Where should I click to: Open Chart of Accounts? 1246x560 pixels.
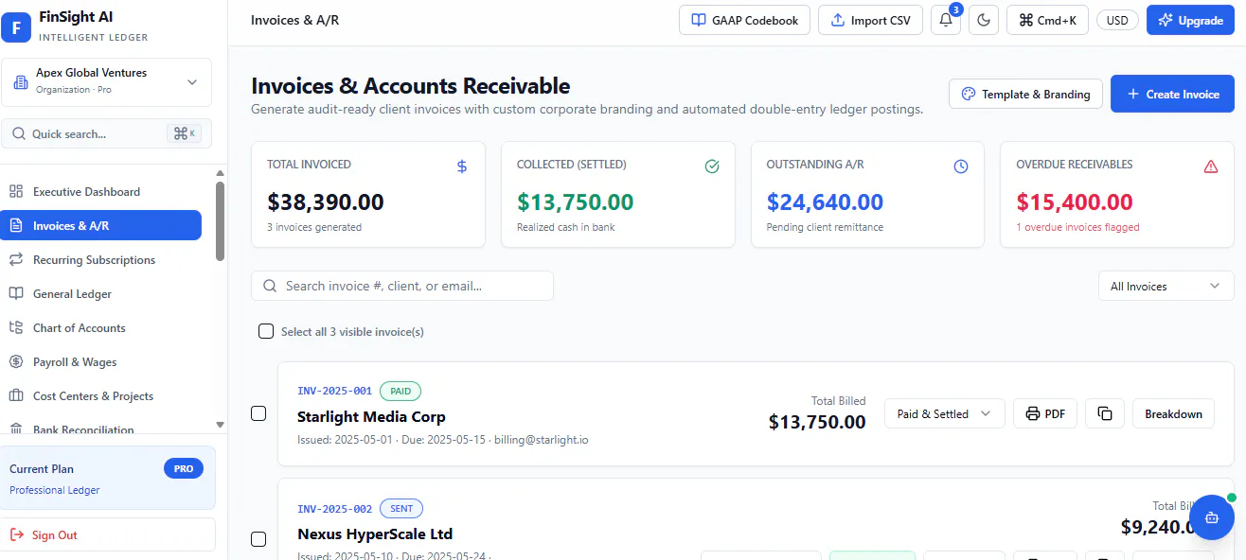(101, 328)
